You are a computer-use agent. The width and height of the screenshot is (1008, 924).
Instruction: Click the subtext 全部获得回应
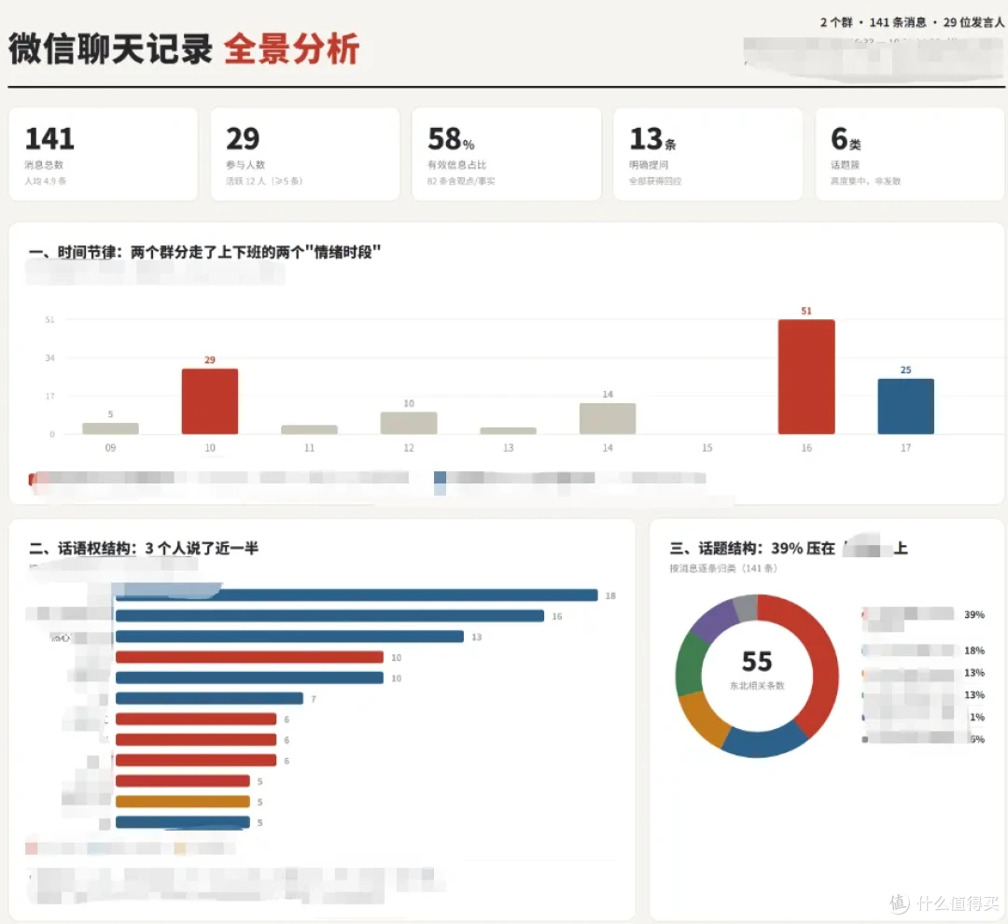(x=655, y=181)
